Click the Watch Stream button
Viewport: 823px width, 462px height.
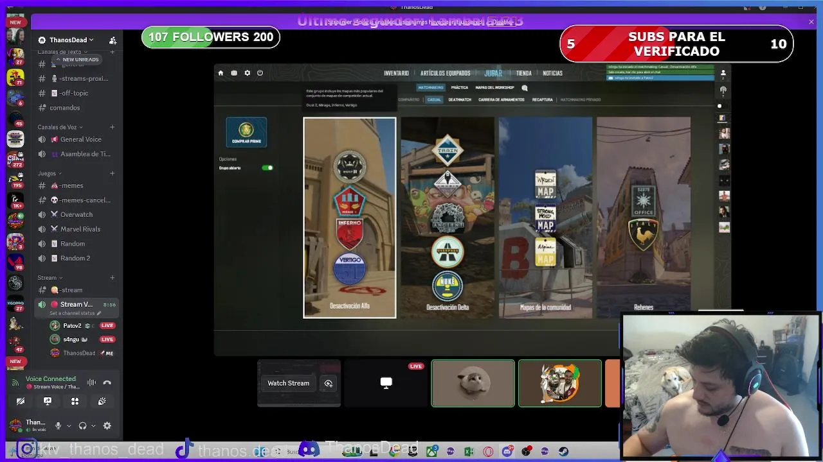pyautogui.click(x=288, y=383)
